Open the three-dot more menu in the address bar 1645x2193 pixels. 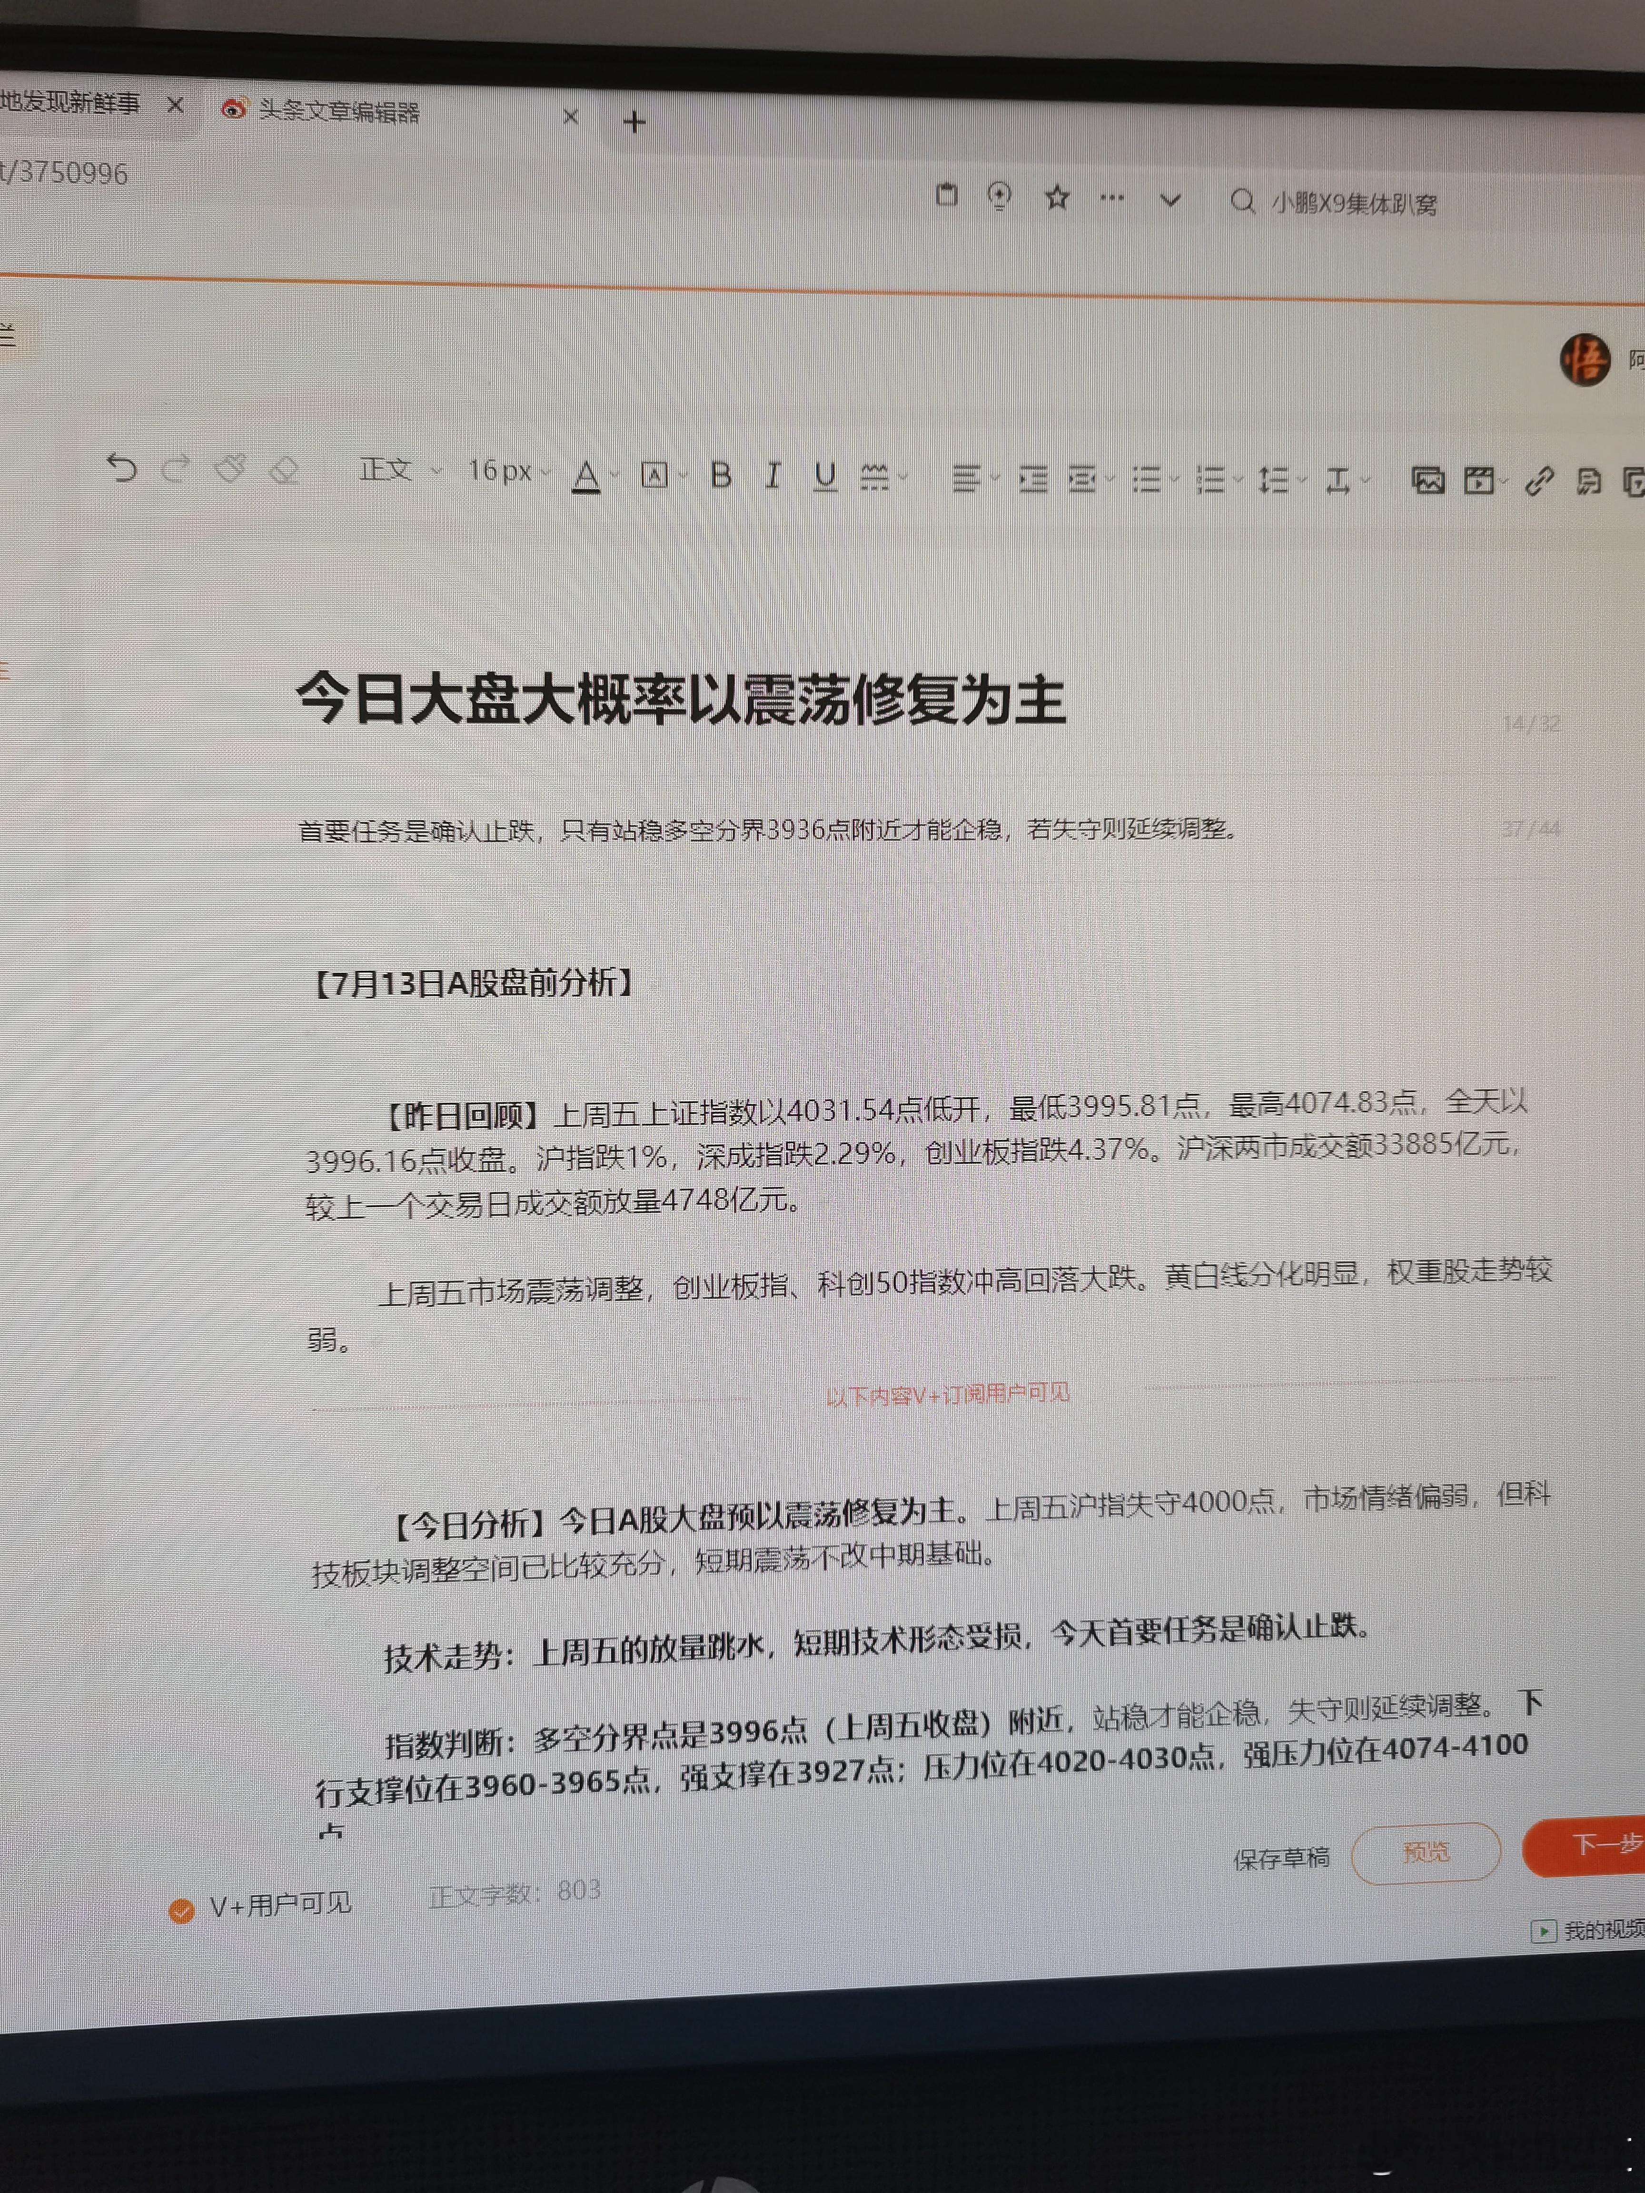[x=1112, y=198]
